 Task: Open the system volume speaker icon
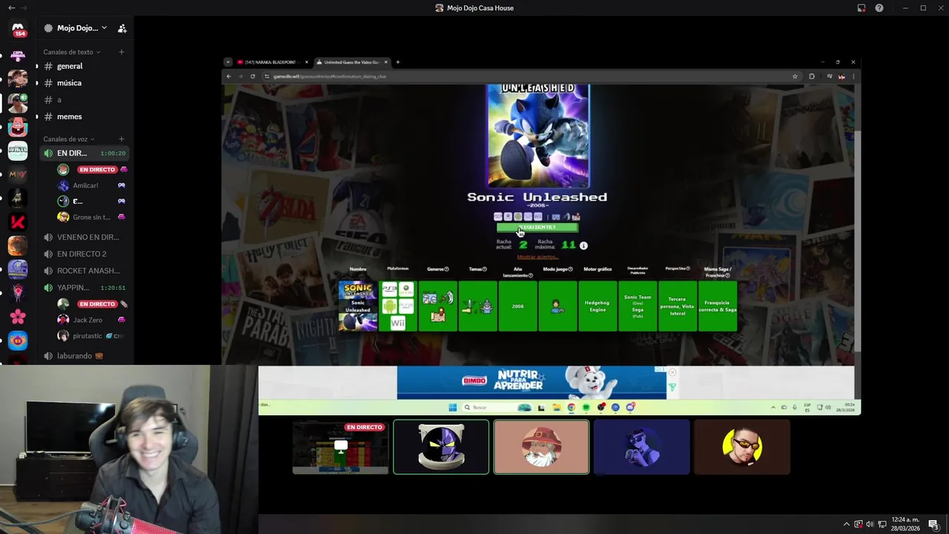click(x=870, y=524)
